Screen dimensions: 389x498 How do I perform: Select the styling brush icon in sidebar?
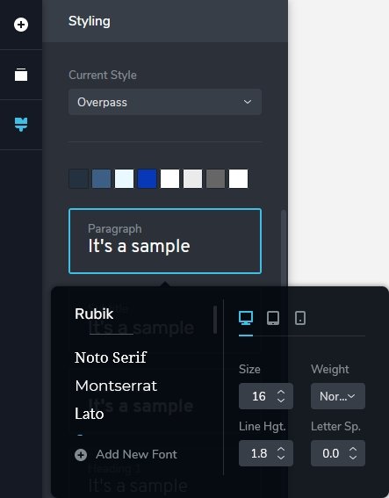(21, 124)
